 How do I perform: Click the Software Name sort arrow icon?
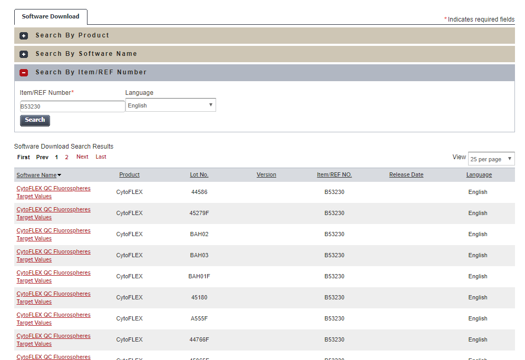click(59, 175)
